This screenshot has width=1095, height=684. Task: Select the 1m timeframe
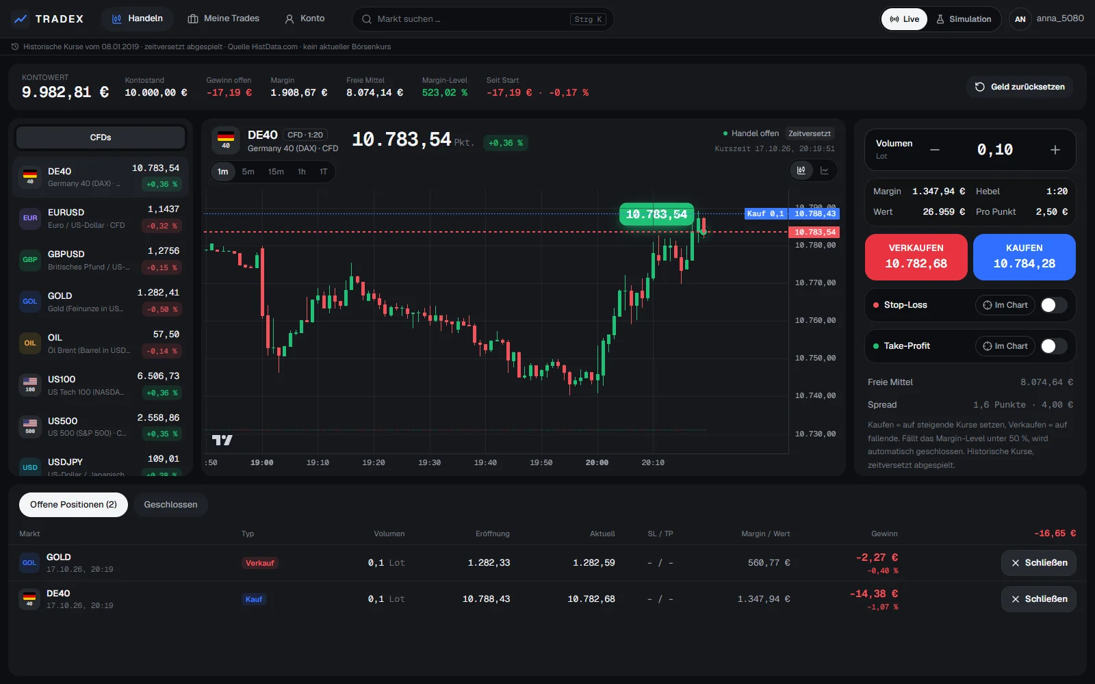[223, 172]
